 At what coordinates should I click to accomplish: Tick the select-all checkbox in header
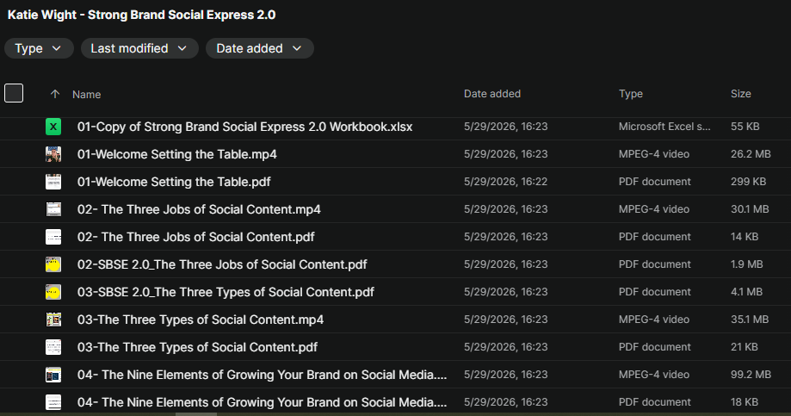[14, 93]
